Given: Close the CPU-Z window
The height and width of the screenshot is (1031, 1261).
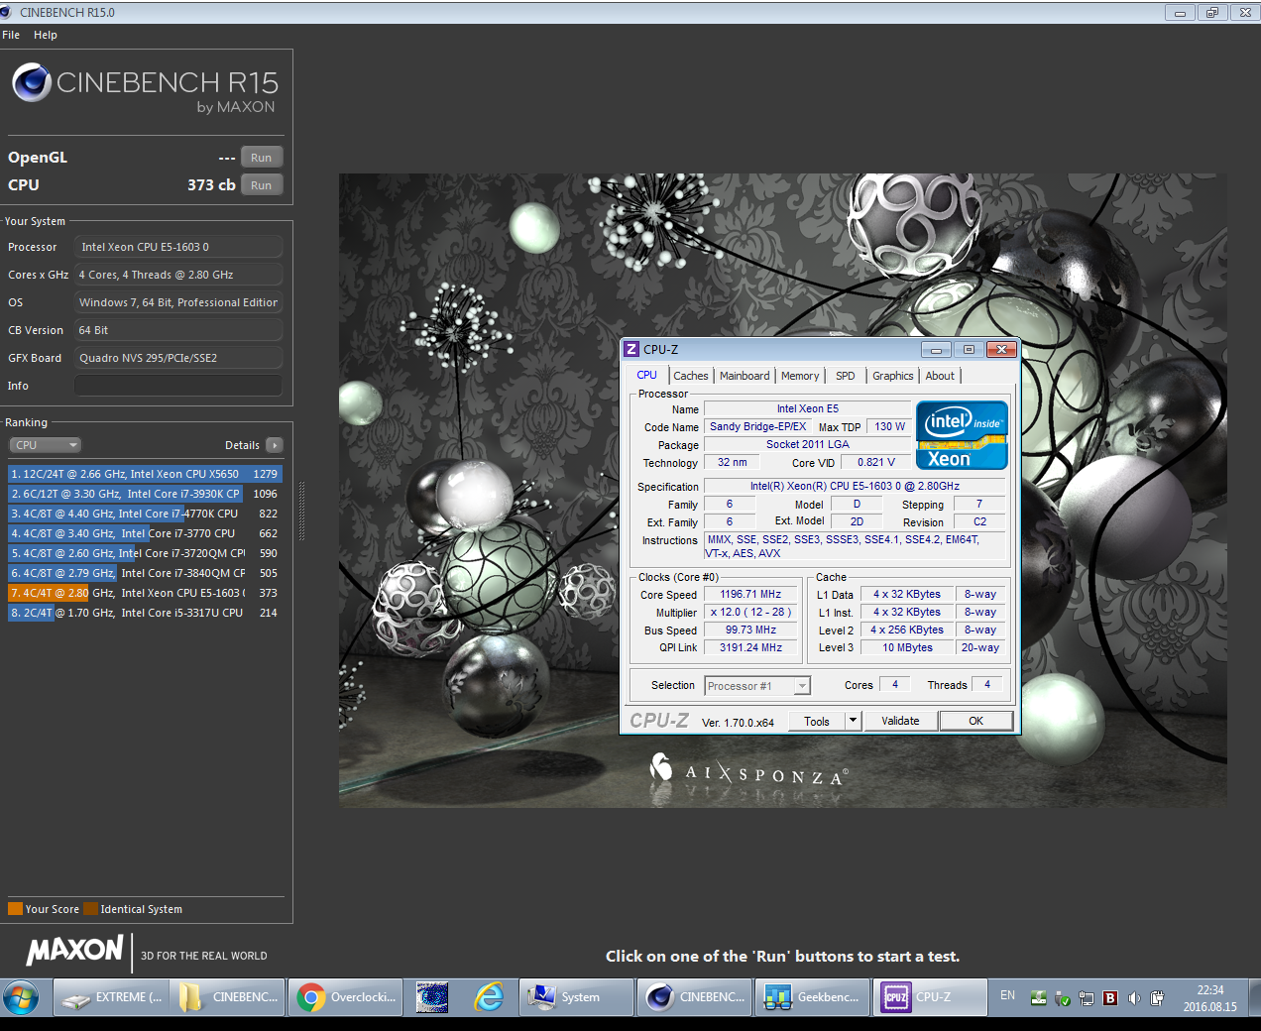Looking at the screenshot, I should [1001, 349].
